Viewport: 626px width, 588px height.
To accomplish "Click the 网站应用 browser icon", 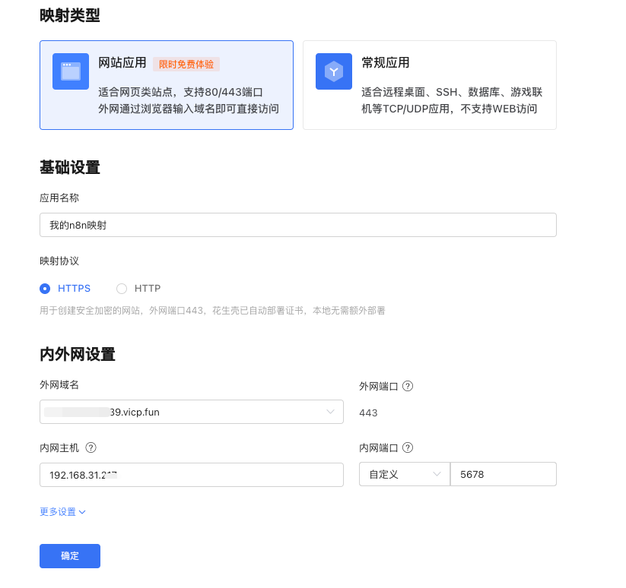I will pos(70,72).
